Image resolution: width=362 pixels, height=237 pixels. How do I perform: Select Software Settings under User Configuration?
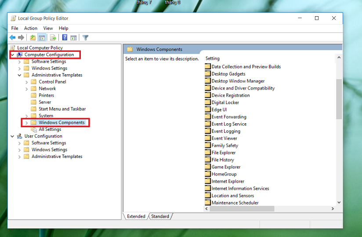[x=49, y=143]
